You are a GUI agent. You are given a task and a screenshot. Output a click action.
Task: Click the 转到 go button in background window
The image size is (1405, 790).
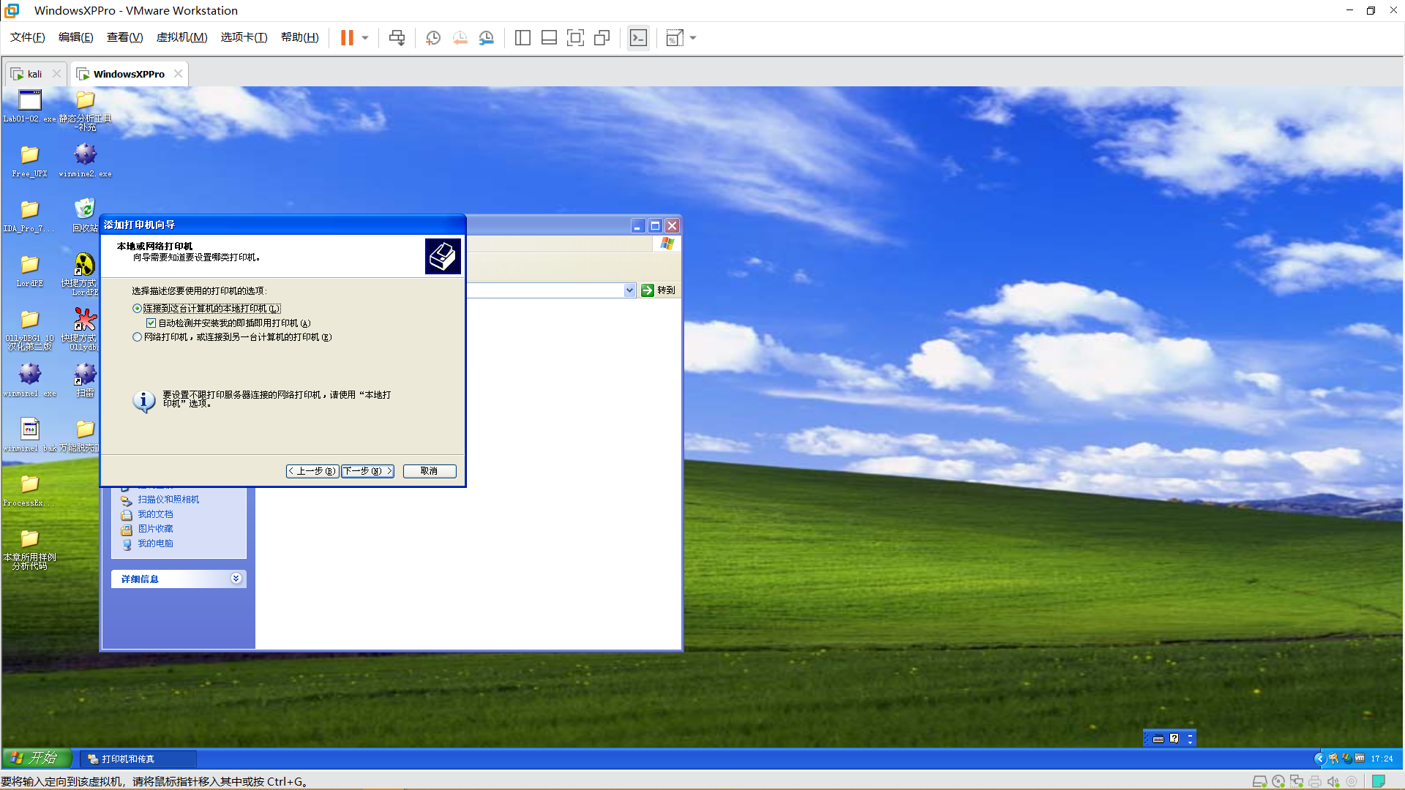(658, 290)
